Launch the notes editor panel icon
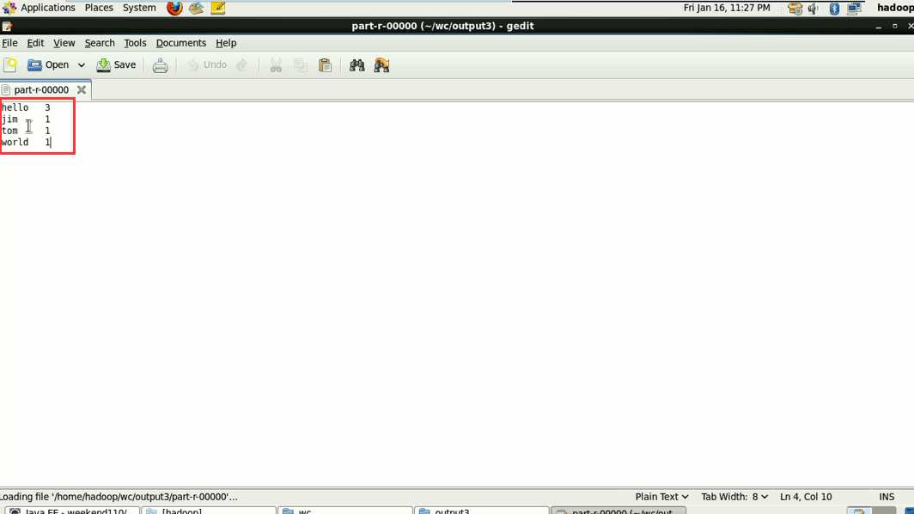 tap(218, 9)
